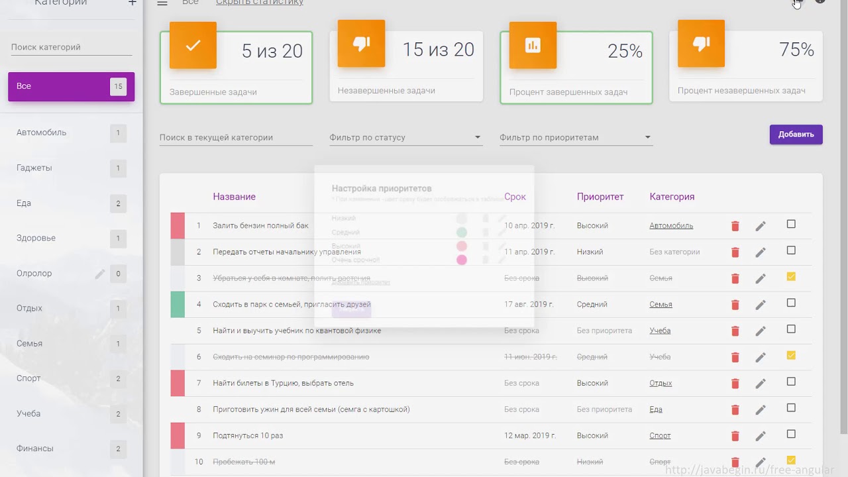Click the completed tasks checkmark icon
The image size is (848, 477).
[x=193, y=45]
